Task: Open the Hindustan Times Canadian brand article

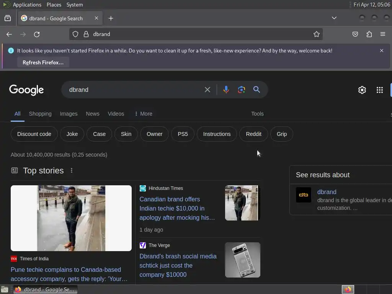Action: [x=177, y=208]
